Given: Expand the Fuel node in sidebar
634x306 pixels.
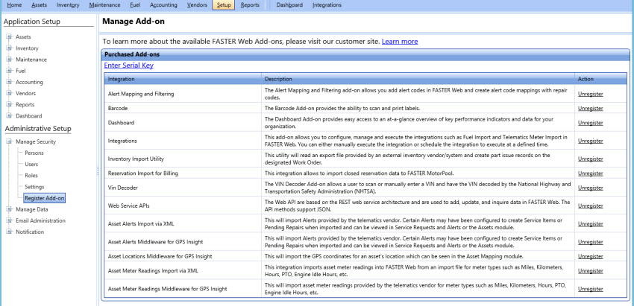Looking at the screenshot, I should [8, 71].
